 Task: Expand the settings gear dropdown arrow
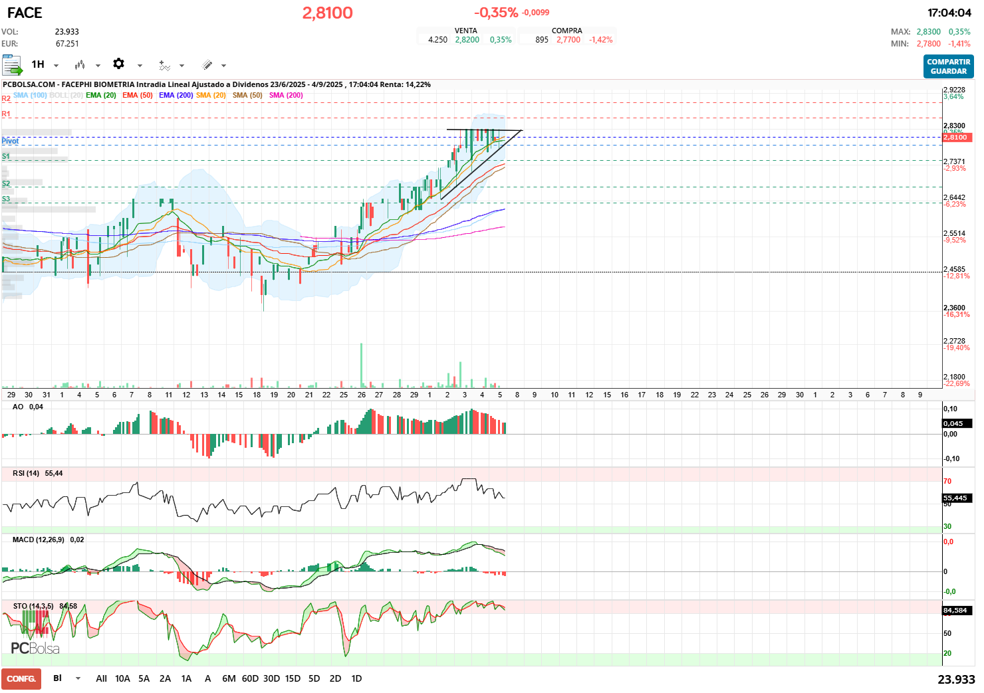[140, 66]
